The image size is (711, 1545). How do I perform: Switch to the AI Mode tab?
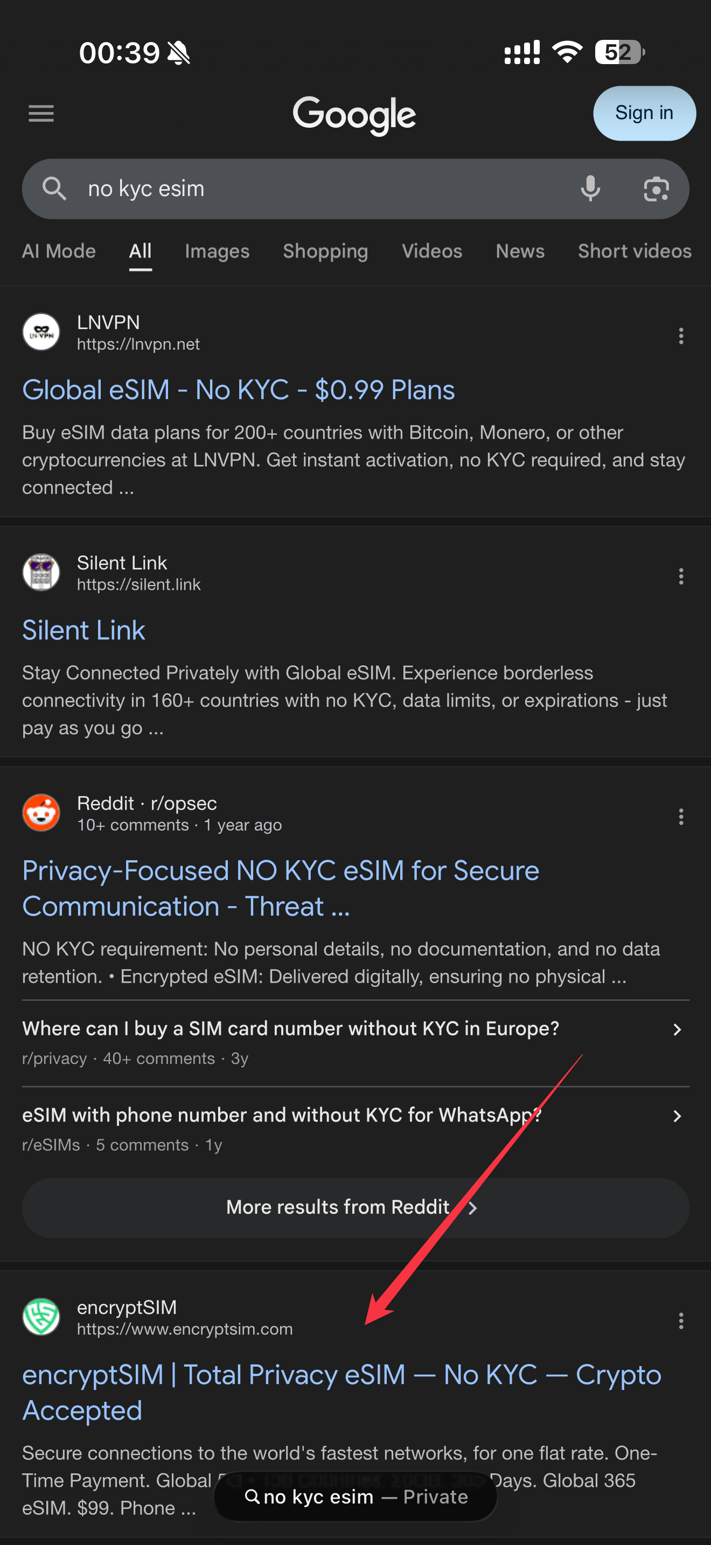tap(59, 251)
